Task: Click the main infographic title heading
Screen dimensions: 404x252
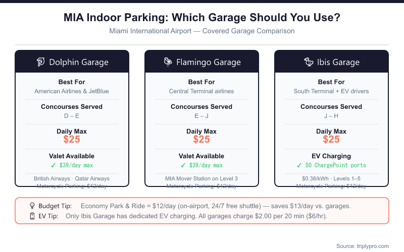Action: pos(201,18)
